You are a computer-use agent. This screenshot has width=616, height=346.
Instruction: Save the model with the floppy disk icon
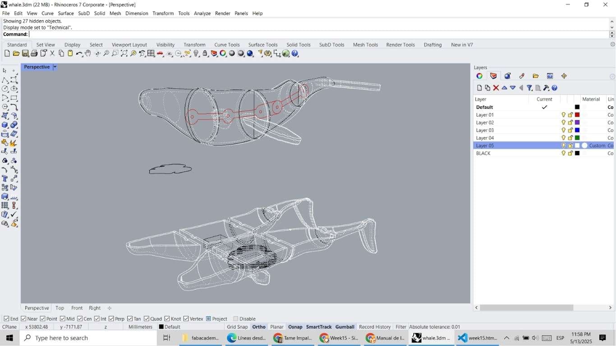[x=25, y=54]
